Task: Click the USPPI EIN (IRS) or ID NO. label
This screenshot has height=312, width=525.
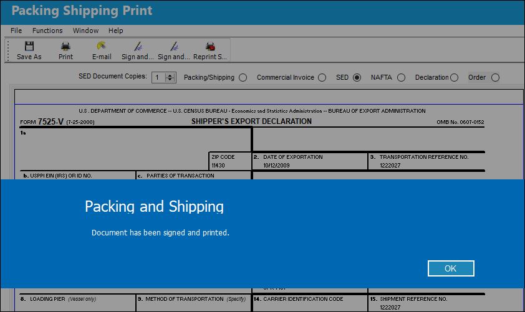Action: click(x=61, y=176)
